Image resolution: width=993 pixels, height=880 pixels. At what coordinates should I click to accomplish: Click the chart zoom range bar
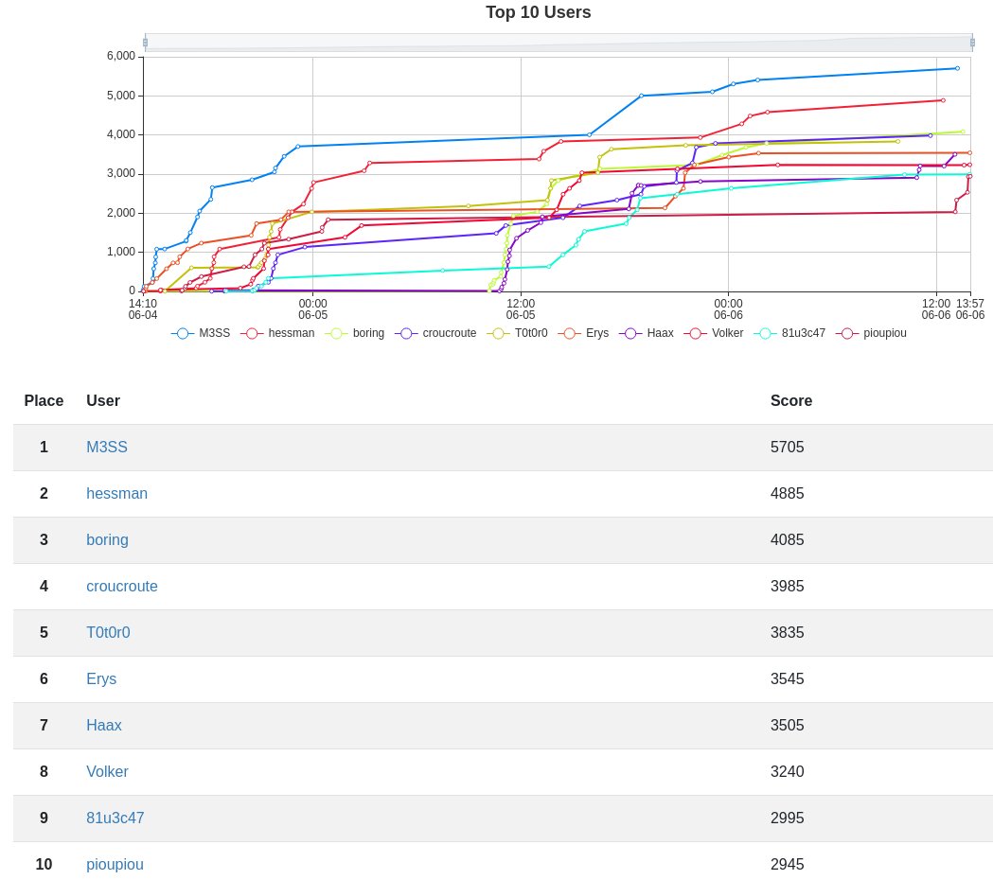point(559,43)
